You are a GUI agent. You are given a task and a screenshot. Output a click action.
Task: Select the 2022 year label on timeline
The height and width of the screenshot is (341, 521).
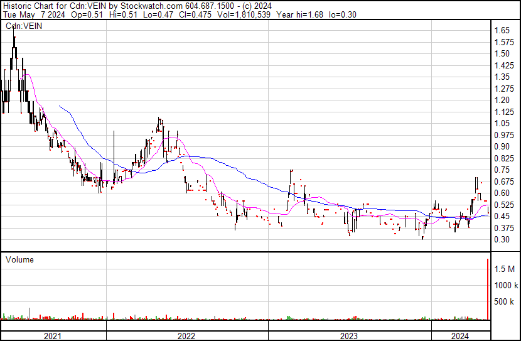(x=186, y=336)
